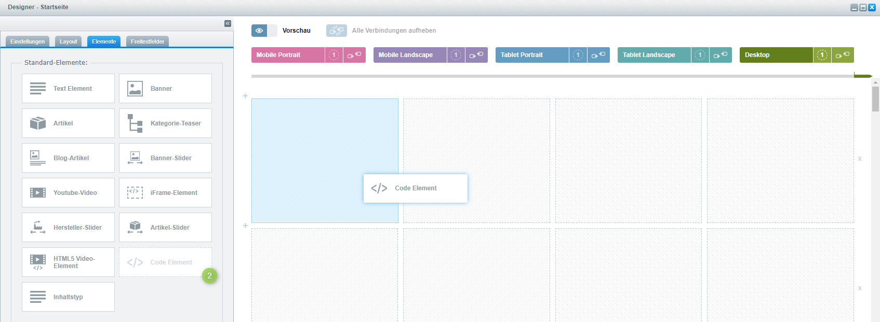Click Tablet Landscape link connection icon

pyautogui.click(x=721, y=55)
